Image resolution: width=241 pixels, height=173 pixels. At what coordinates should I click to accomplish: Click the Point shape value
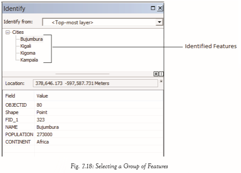42,112
